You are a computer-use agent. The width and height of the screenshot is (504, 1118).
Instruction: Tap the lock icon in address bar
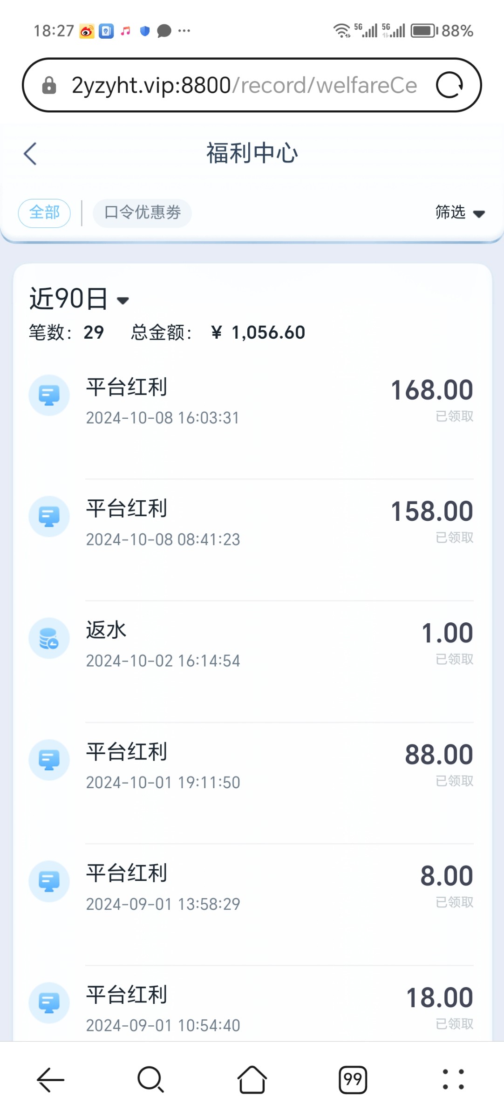49,86
